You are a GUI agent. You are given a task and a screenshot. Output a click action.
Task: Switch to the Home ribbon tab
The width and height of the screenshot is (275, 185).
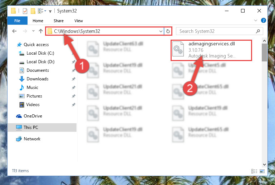[38, 21]
